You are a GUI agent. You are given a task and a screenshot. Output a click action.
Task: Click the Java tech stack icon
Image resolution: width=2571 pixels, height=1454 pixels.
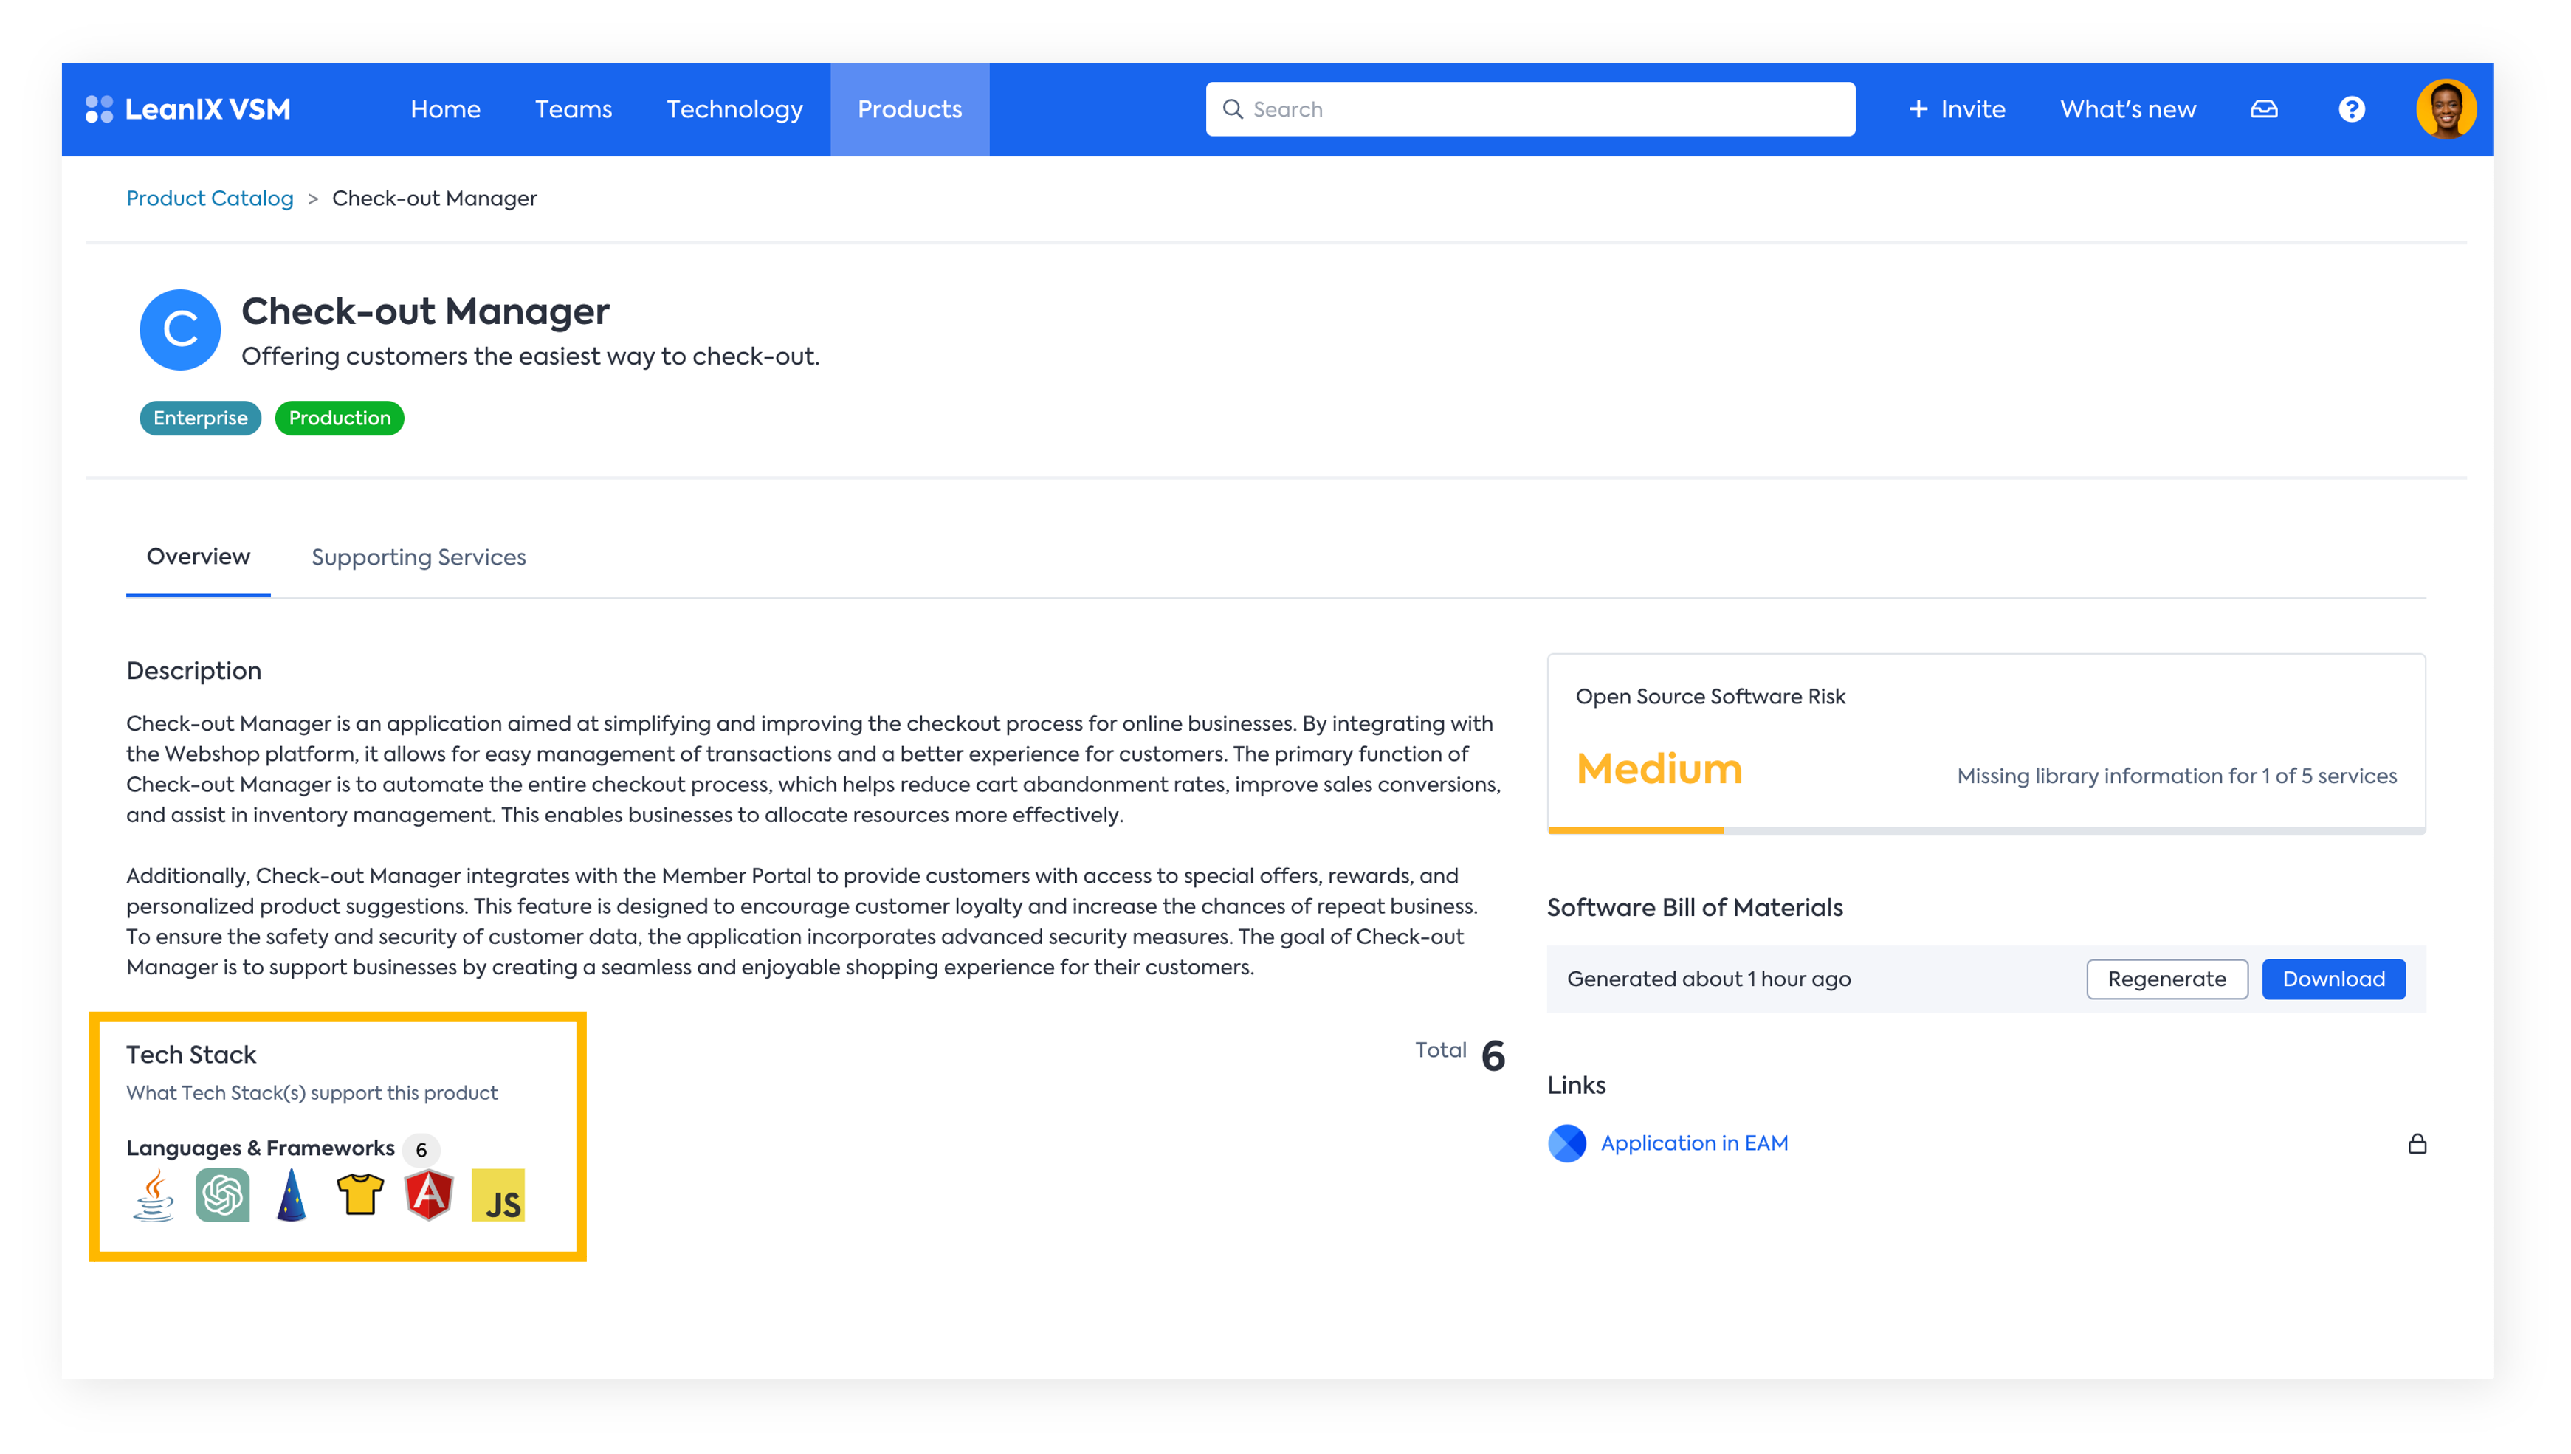[x=154, y=1196]
